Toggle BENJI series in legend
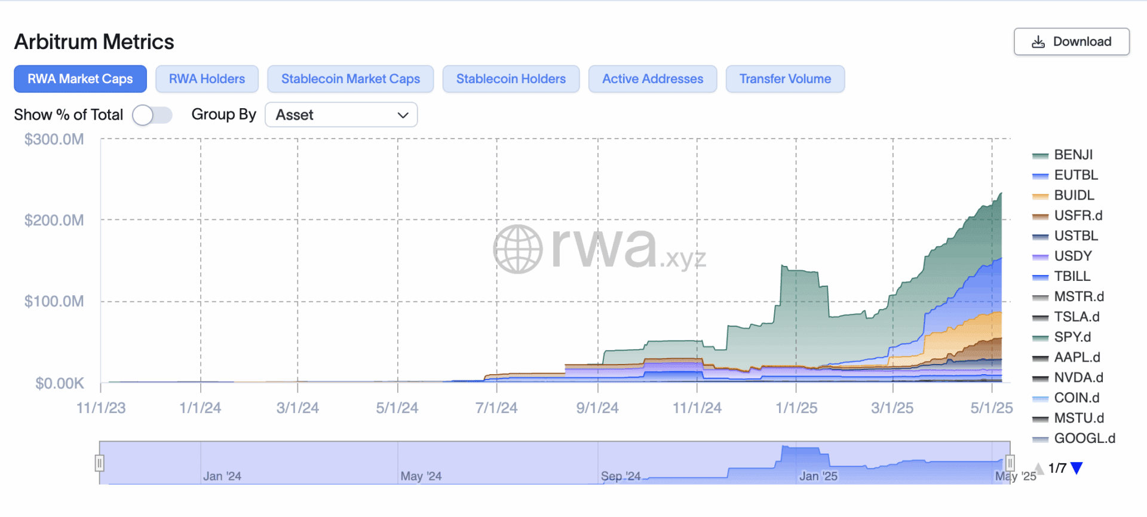 click(x=1062, y=155)
